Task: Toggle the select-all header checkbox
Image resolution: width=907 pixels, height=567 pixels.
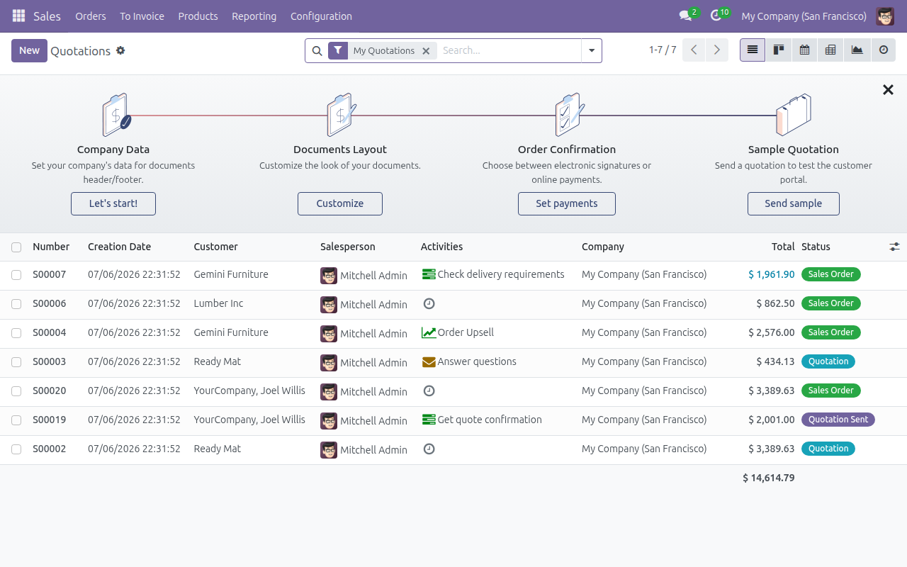Action: (x=16, y=247)
